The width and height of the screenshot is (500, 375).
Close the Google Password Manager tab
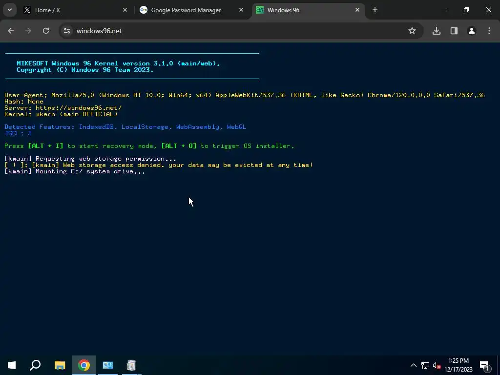241,10
